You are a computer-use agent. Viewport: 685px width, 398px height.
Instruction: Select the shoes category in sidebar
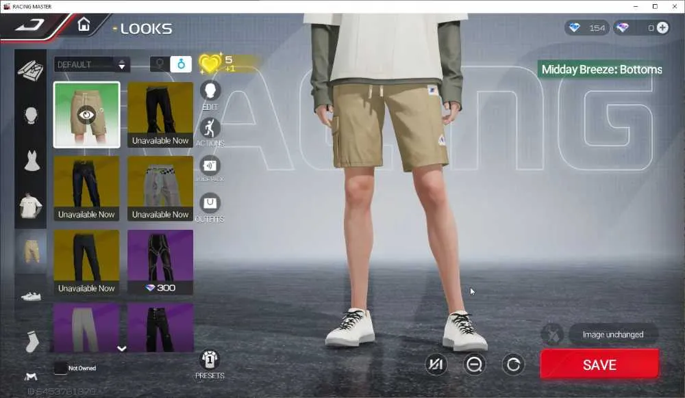pyautogui.click(x=31, y=297)
